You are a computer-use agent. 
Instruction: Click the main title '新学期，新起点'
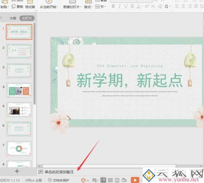point(130,80)
